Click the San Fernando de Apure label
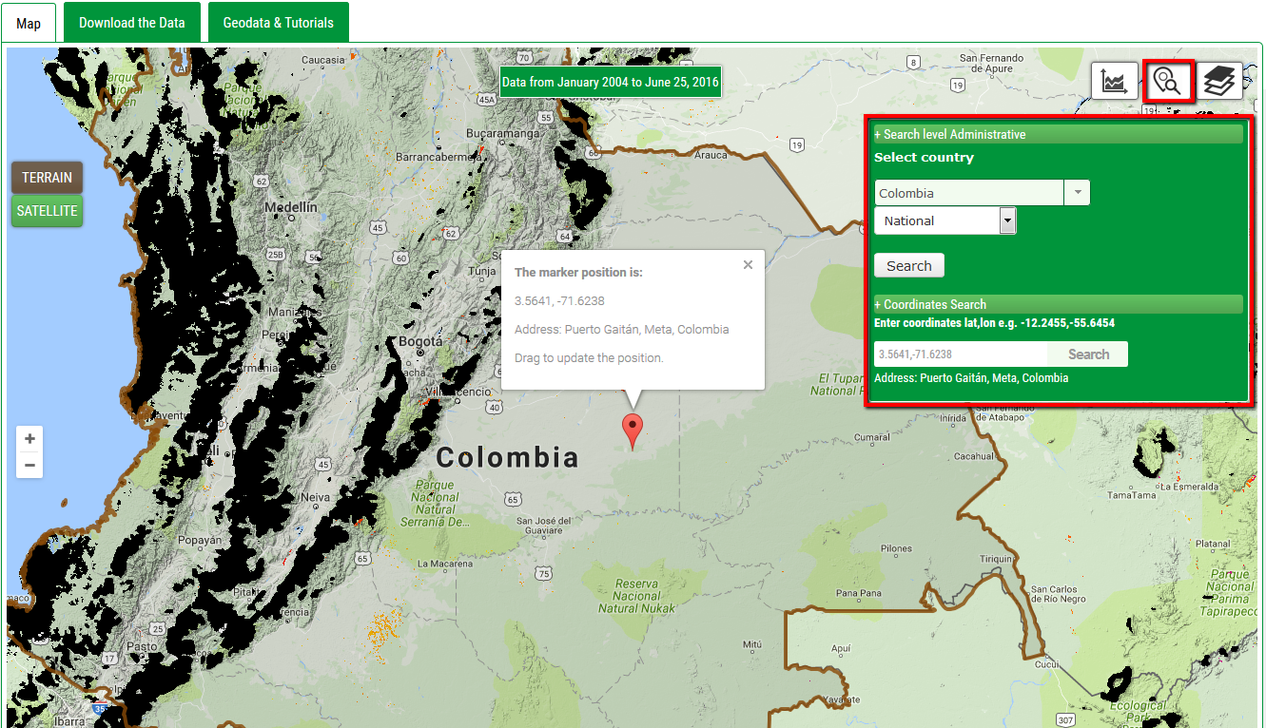 tap(991, 64)
